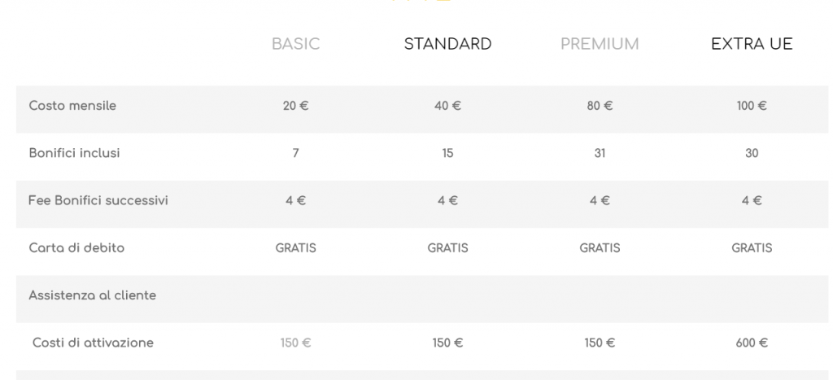Click the 15 included transfers for STANDARD
Screen dimensions: 833x380
(447, 153)
